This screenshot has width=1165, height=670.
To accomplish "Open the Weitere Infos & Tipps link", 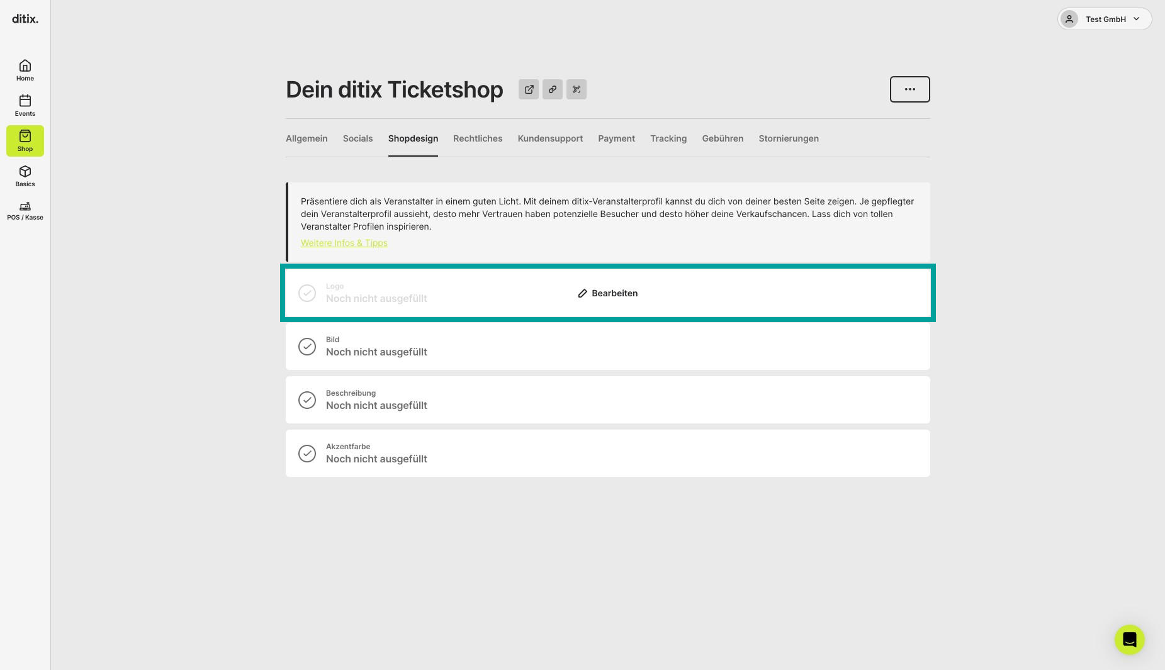I will (344, 243).
